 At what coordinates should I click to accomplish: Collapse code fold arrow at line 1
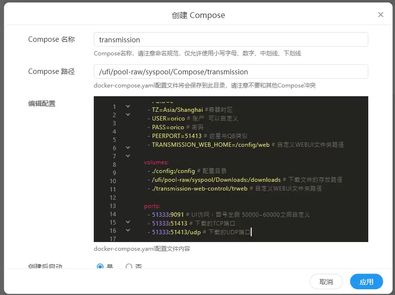[128, 106]
